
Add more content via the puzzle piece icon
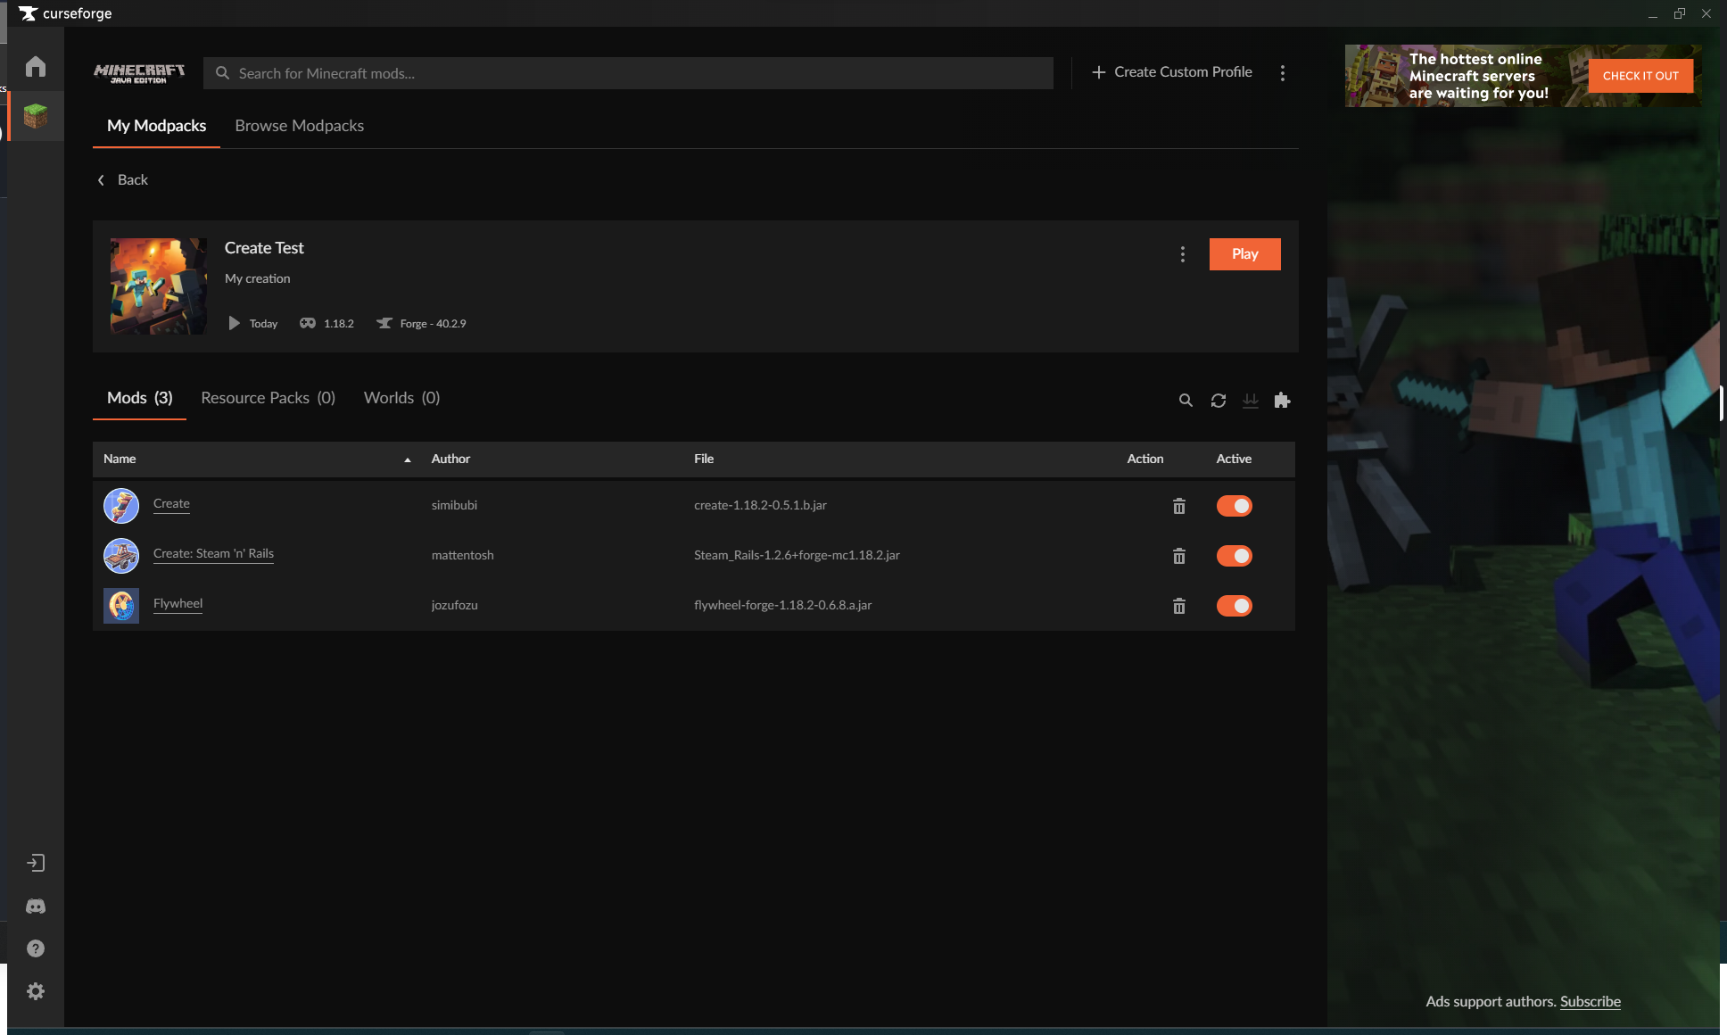pos(1282,400)
